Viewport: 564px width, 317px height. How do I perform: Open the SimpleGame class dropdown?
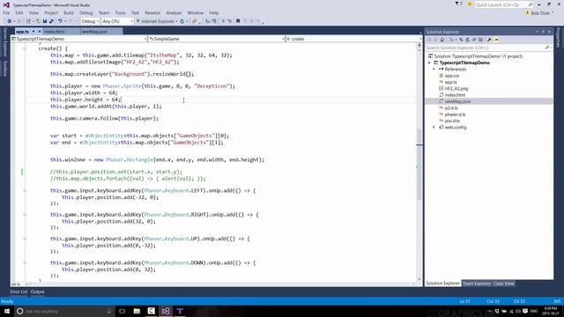[216, 39]
